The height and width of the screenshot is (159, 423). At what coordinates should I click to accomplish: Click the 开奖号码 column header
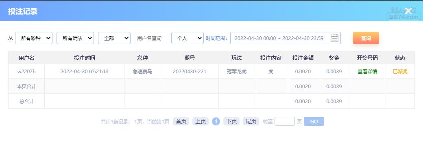367,58
